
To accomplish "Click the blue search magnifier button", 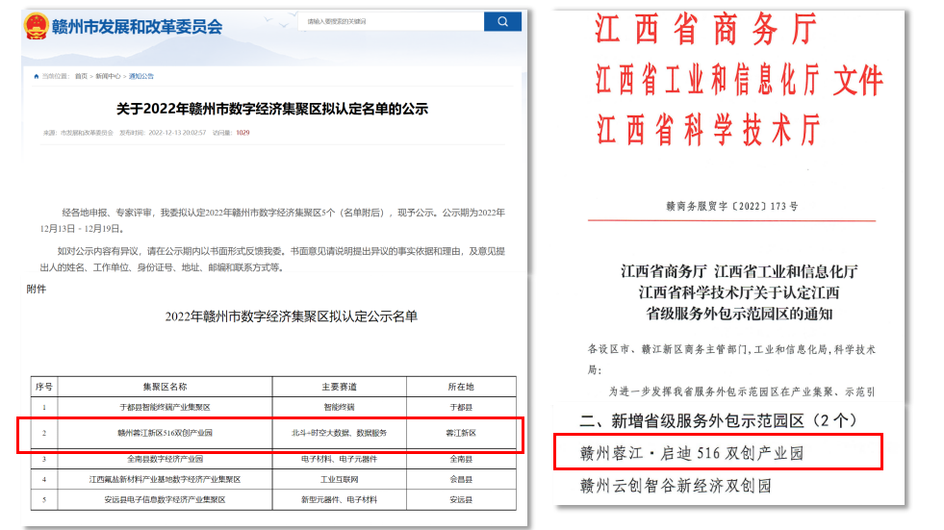I will (x=502, y=22).
